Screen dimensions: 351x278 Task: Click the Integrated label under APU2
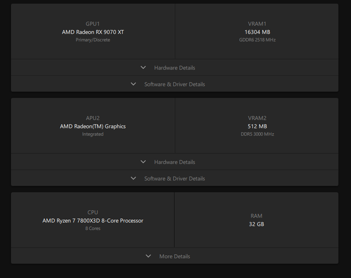pos(92,134)
